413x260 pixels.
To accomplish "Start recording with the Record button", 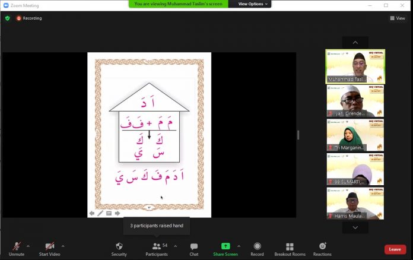I will (257, 246).
